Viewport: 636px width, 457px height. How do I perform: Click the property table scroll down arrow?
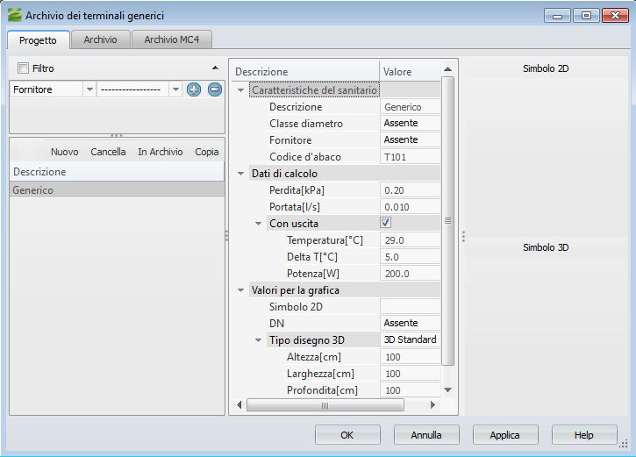(x=447, y=389)
